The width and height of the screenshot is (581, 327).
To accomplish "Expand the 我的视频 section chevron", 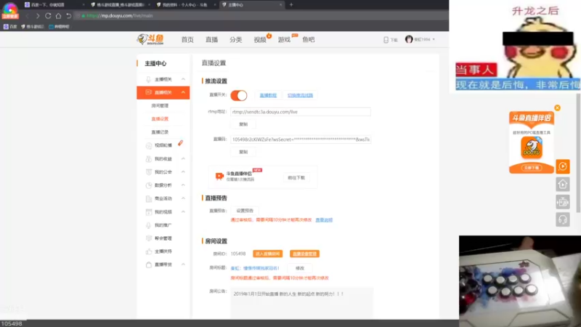I will [183, 211].
